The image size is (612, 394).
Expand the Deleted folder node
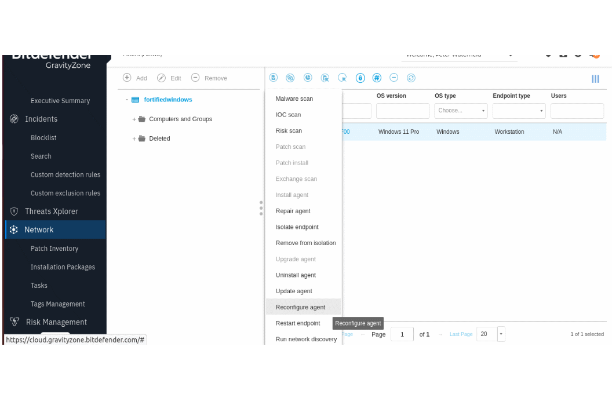(134, 139)
